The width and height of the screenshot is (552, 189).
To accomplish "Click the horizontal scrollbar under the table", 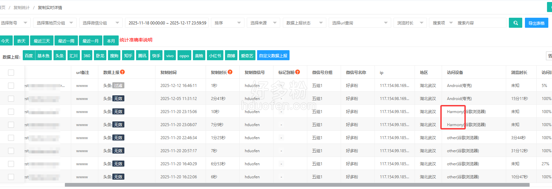I will 297,185.
